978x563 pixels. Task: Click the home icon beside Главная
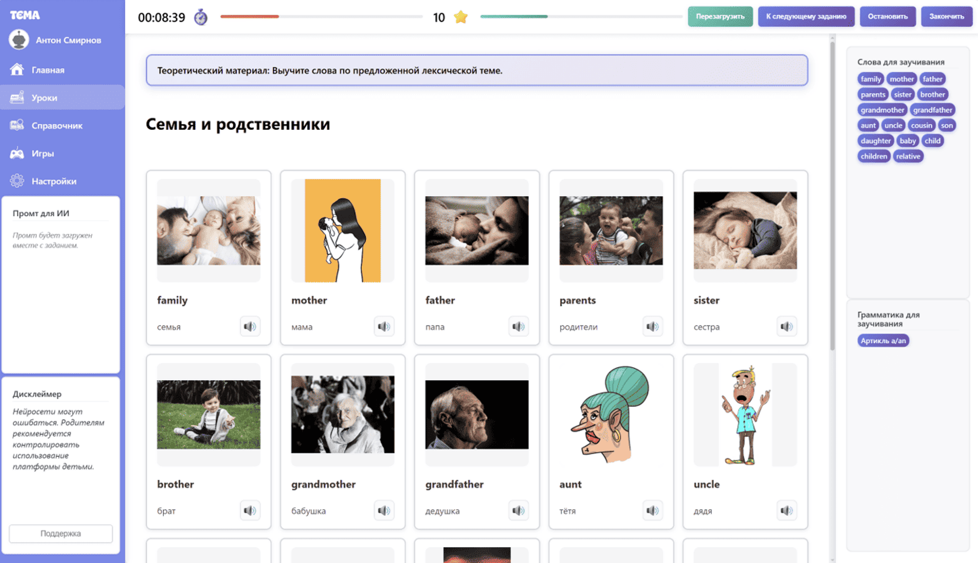[x=17, y=69]
